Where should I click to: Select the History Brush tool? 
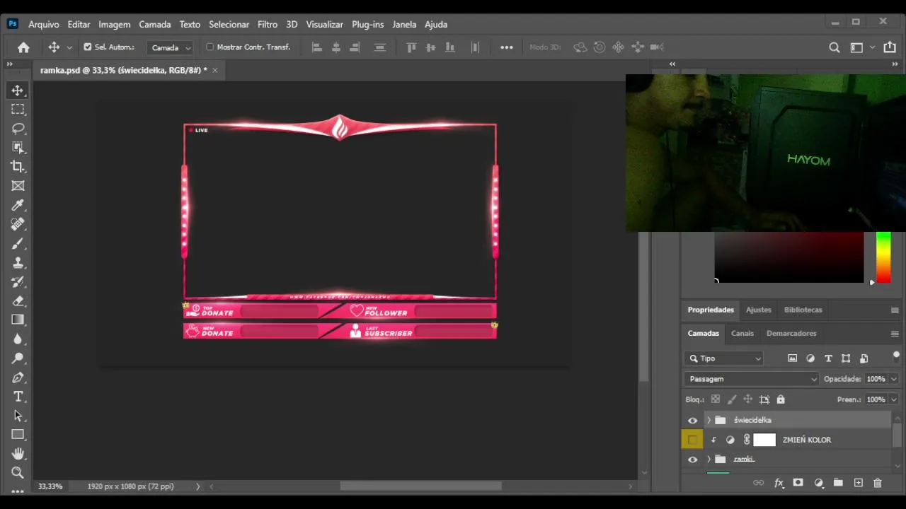tap(18, 281)
